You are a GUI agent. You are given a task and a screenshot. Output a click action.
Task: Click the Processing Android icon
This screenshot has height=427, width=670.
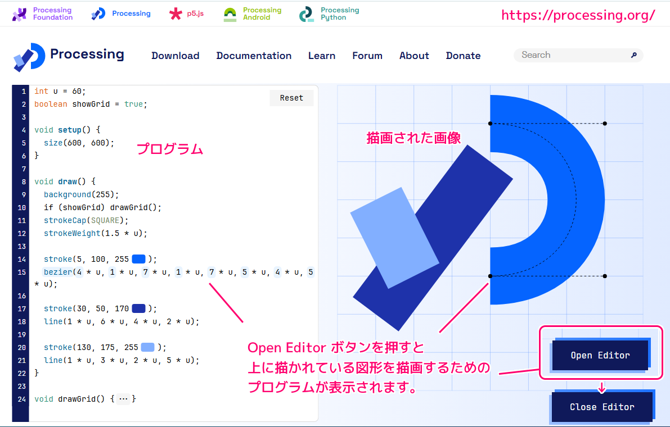230,12
